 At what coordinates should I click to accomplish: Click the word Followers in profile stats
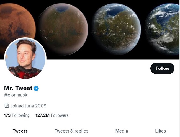pos(60,115)
